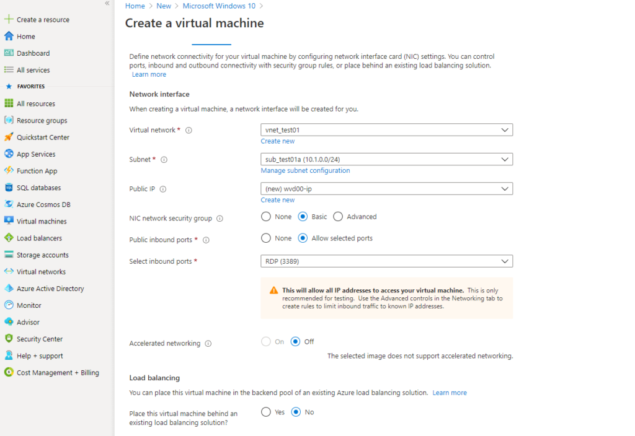Open the Help + support person icon
Screen dimensions: 635x436
click(x=9, y=355)
